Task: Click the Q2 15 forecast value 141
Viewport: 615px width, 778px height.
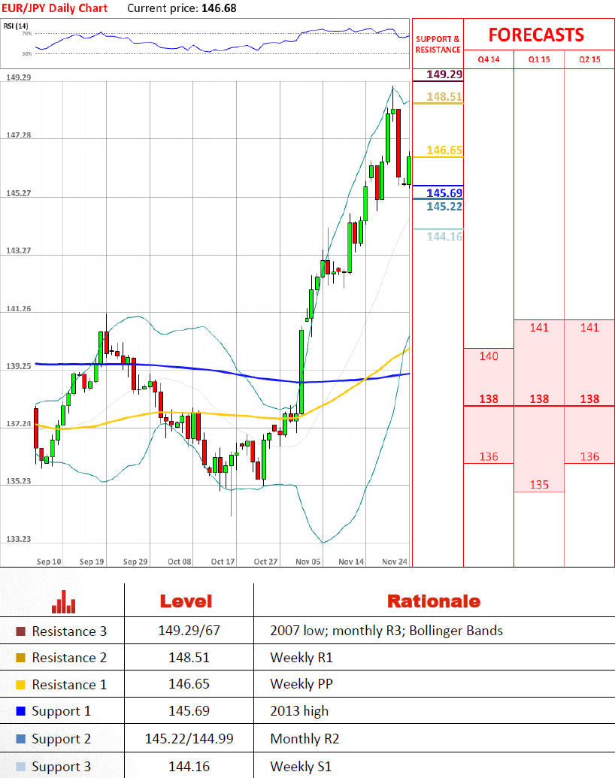Action: [x=589, y=328]
